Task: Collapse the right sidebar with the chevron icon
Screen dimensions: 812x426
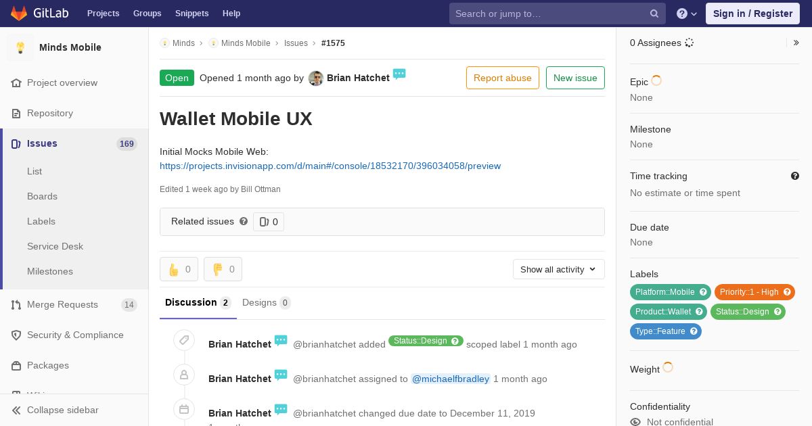Action: click(796, 43)
